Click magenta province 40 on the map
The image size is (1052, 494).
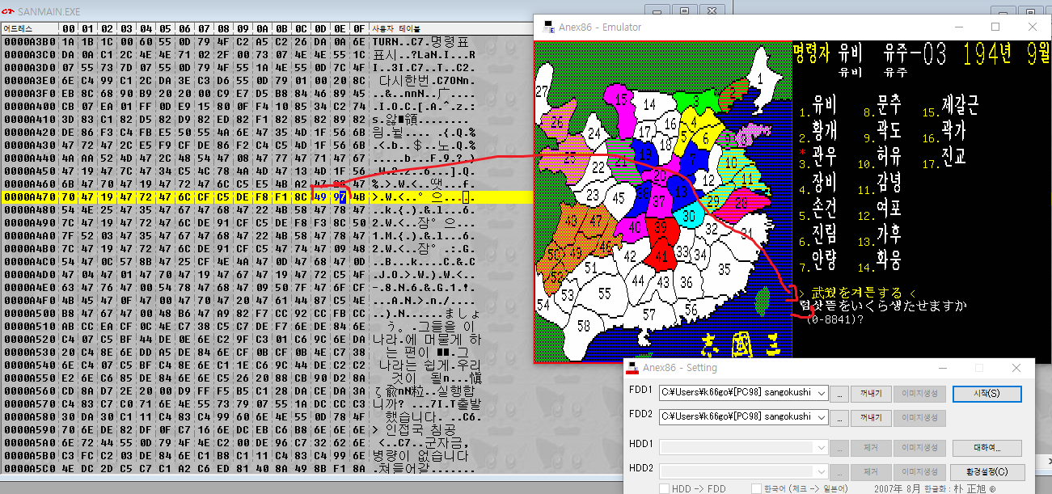coord(633,227)
